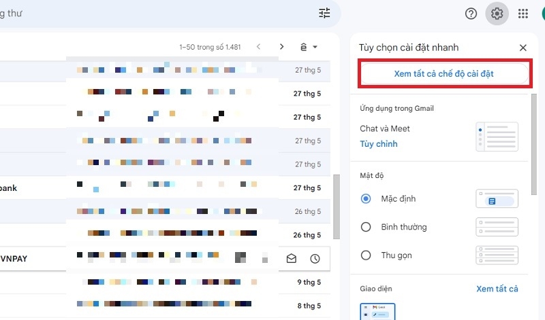This screenshot has width=545, height=320.
Task: Click the theme preview thumbnail under Giao diện
Action: (377, 311)
